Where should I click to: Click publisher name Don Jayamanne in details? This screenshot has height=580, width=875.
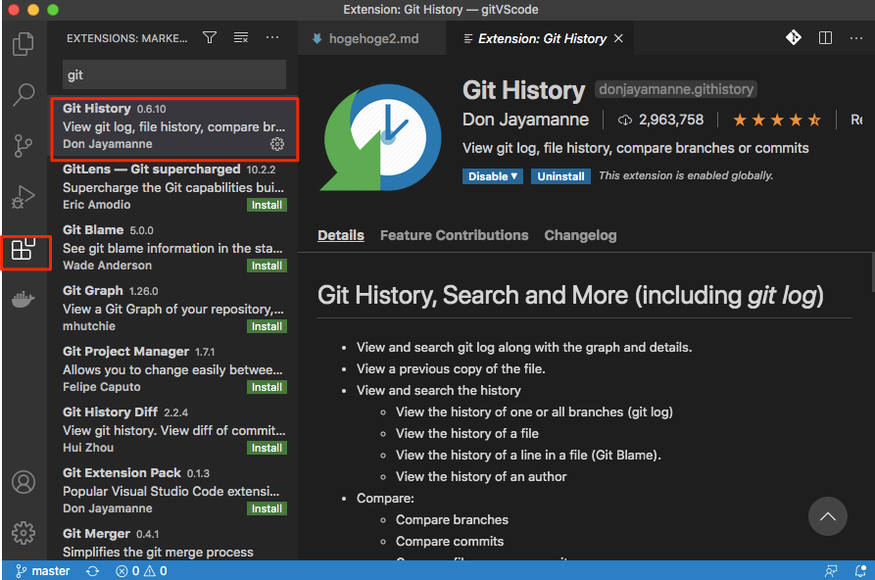click(x=525, y=120)
